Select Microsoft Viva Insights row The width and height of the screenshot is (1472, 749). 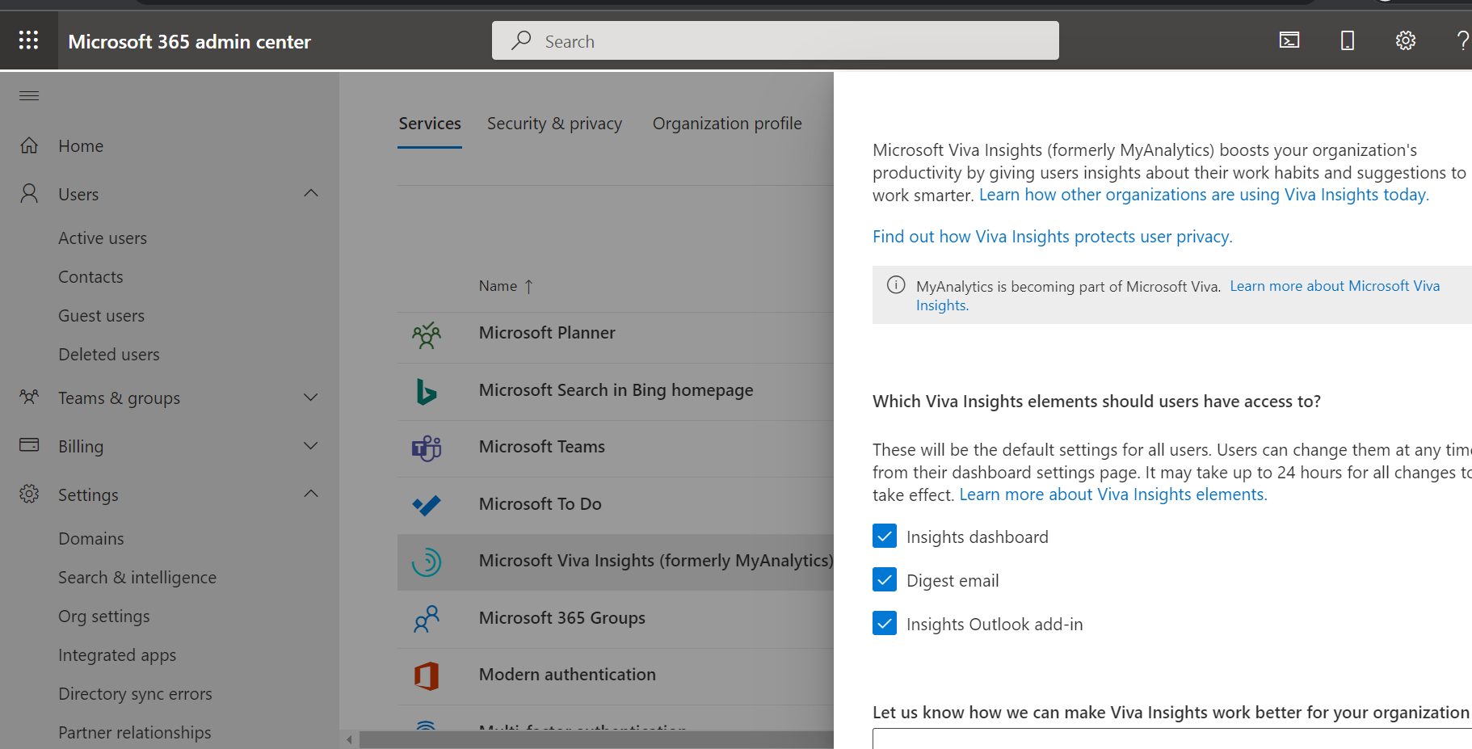(616, 562)
